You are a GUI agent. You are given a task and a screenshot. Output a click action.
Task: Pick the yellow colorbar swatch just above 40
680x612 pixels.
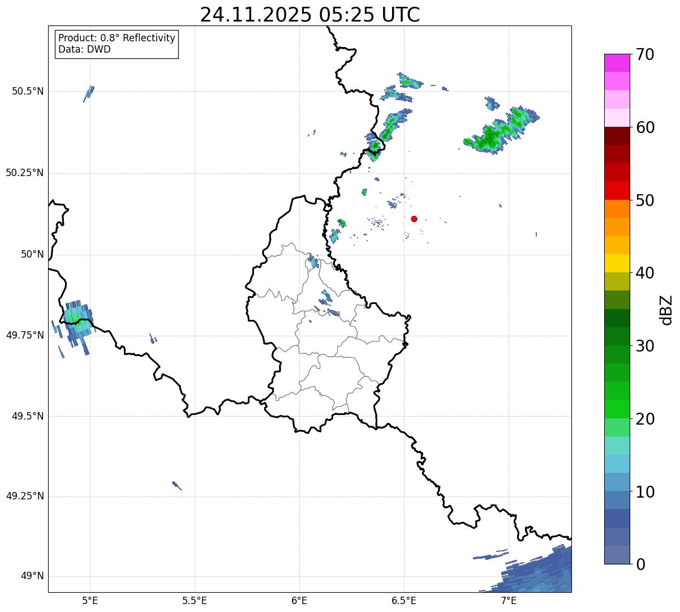pos(617,263)
